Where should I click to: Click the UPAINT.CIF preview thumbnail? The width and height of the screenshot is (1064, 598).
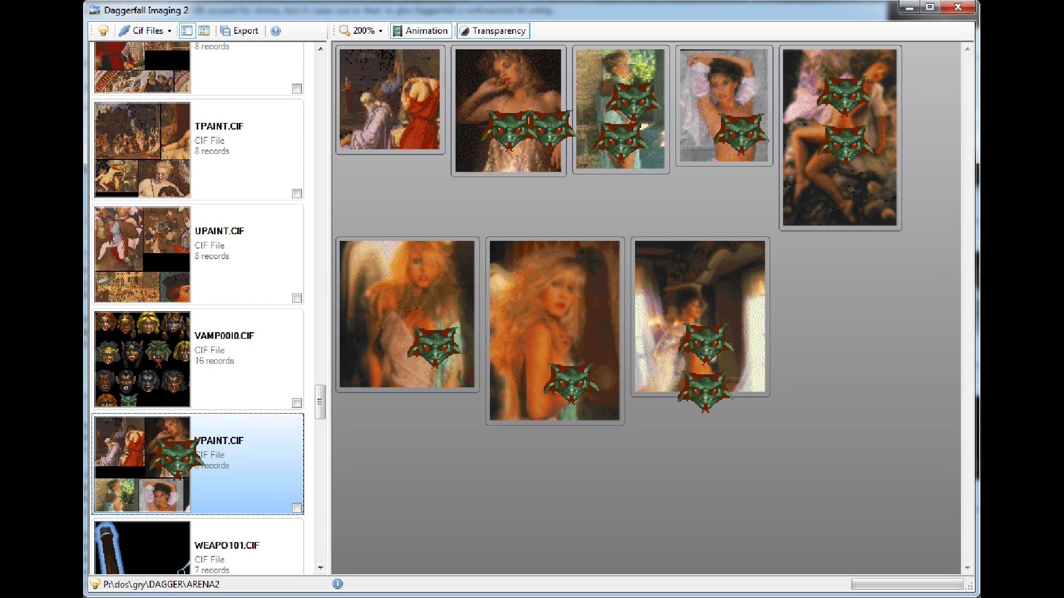pos(142,254)
